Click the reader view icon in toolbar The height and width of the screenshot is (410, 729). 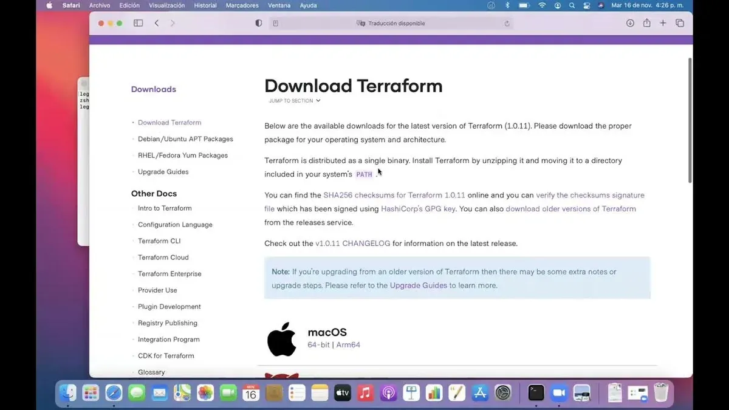[276, 23]
